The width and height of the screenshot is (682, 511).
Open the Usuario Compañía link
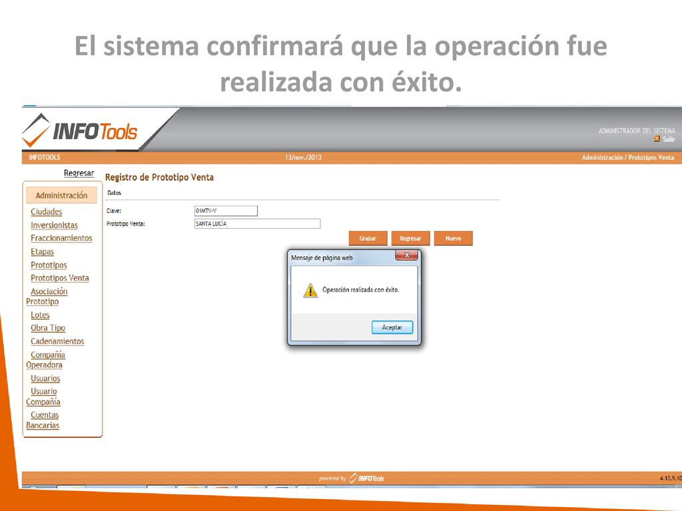tap(43, 397)
